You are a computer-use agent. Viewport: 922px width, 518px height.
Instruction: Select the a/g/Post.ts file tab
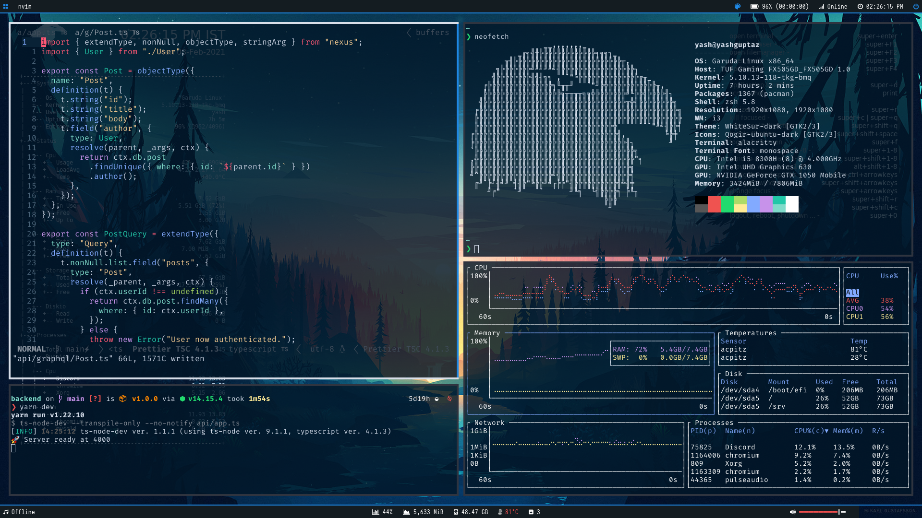[x=100, y=32]
